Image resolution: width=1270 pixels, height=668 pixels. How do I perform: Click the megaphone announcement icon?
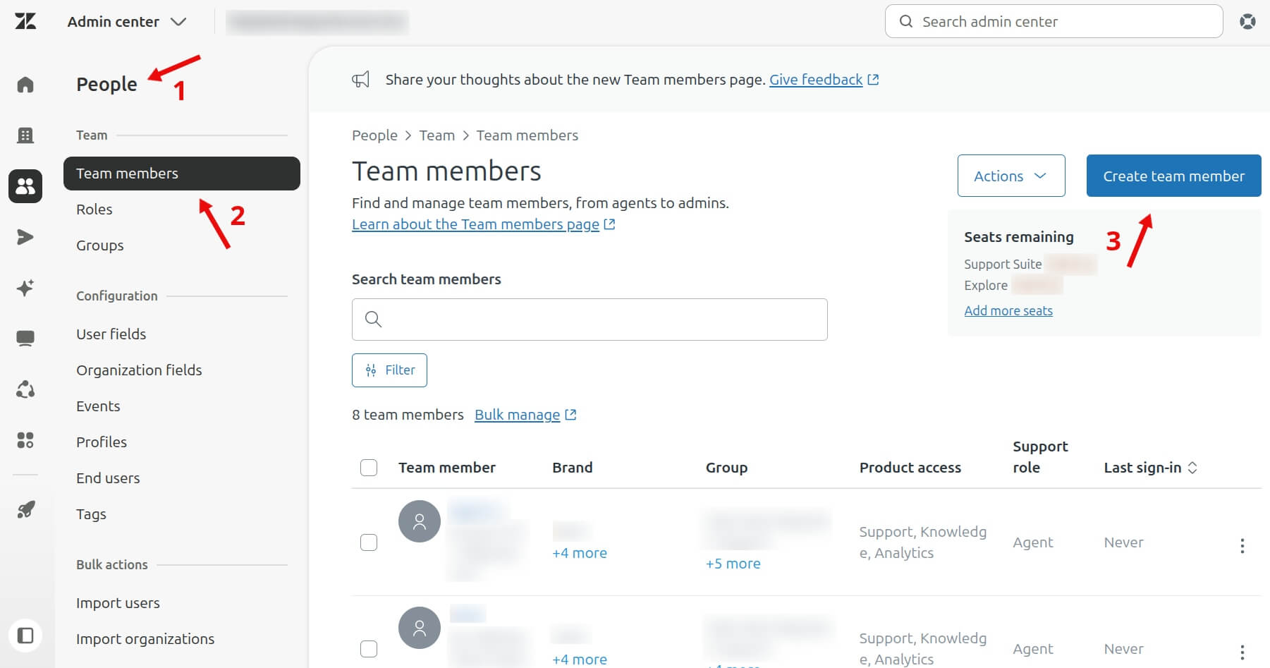click(361, 79)
